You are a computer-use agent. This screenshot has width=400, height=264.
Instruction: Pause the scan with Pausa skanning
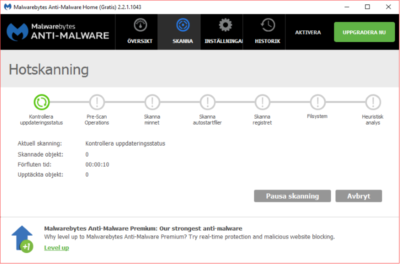(292, 196)
